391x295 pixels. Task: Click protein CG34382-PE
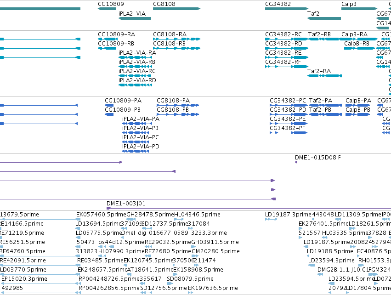pos(288,119)
